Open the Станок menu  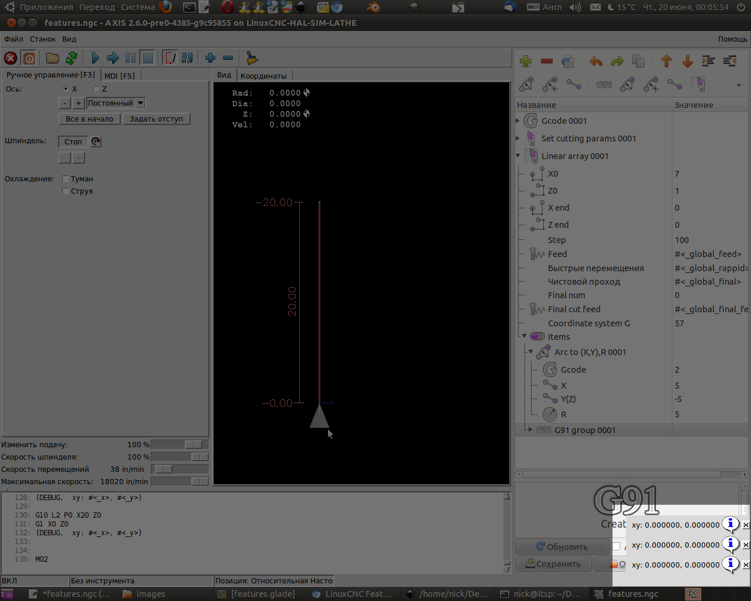(x=43, y=39)
